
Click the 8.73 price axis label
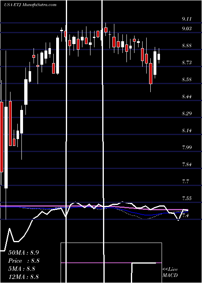tap(187, 62)
